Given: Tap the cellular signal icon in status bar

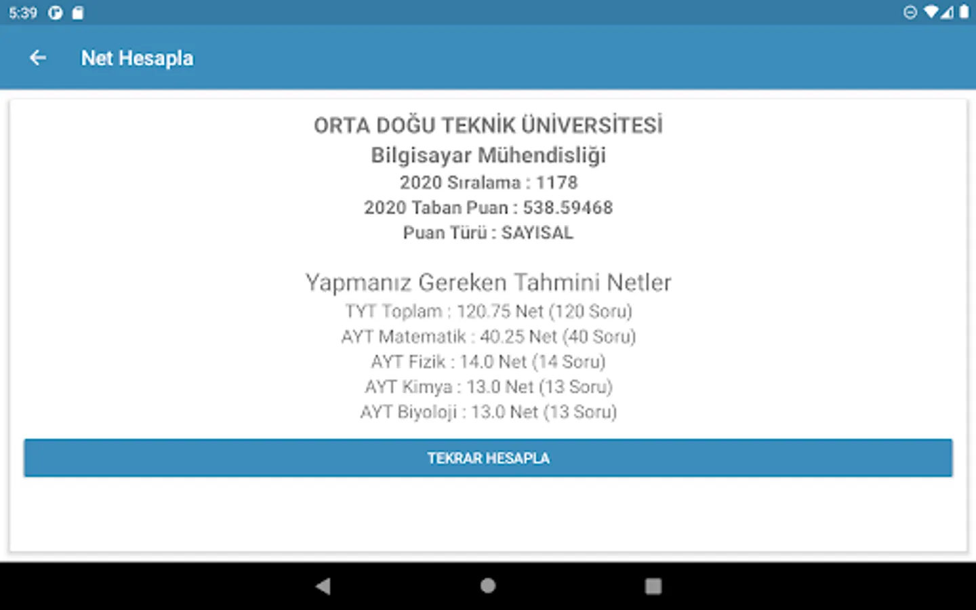Looking at the screenshot, I should [948, 12].
